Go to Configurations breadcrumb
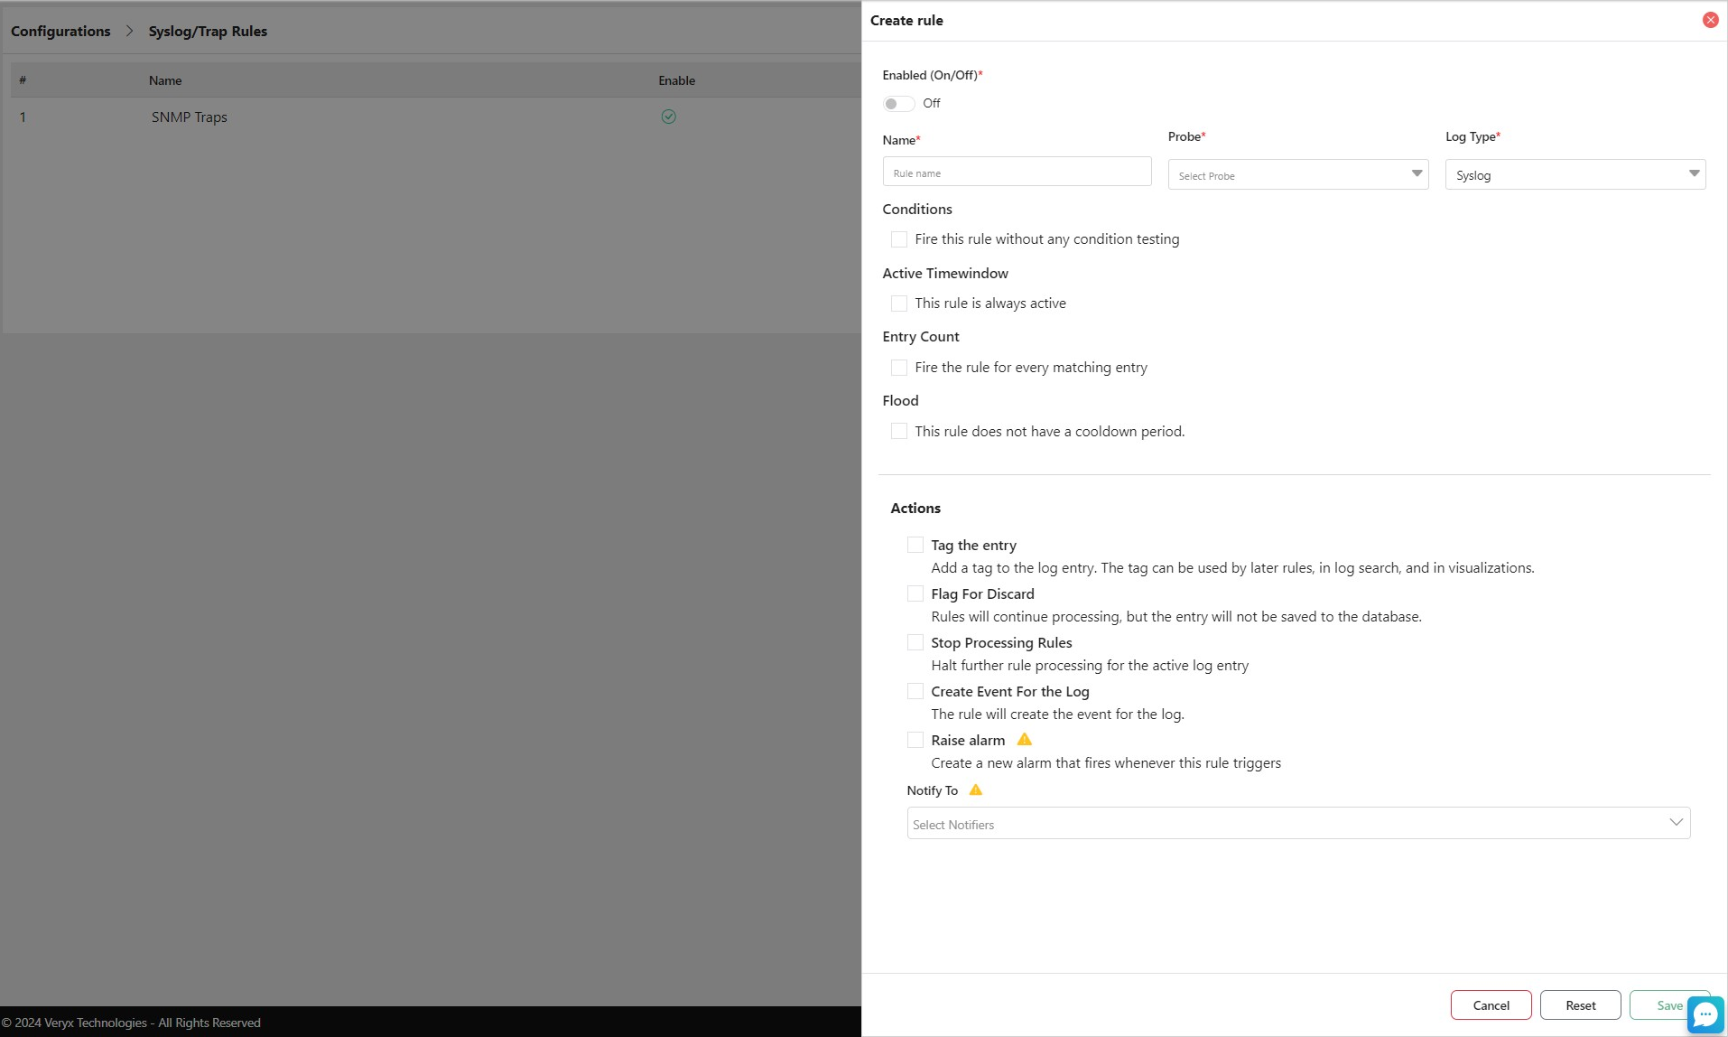This screenshot has width=1728, height=1037. 60,32
